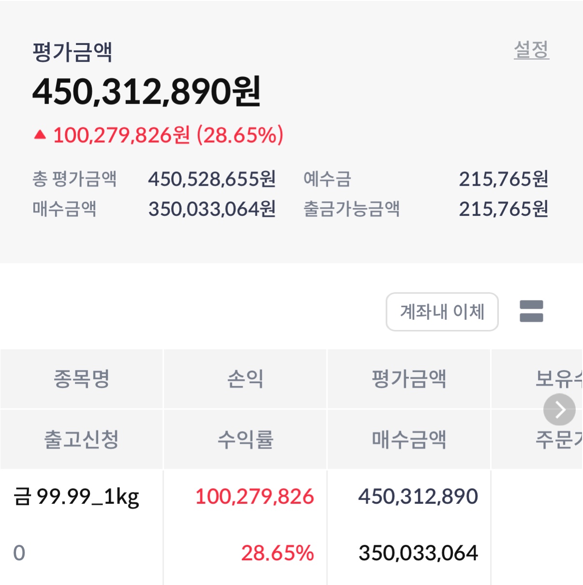This screenshot has height=585, width=583.
Task: Select the 100,279,826 profit cell
Action: tap(254, 496)
